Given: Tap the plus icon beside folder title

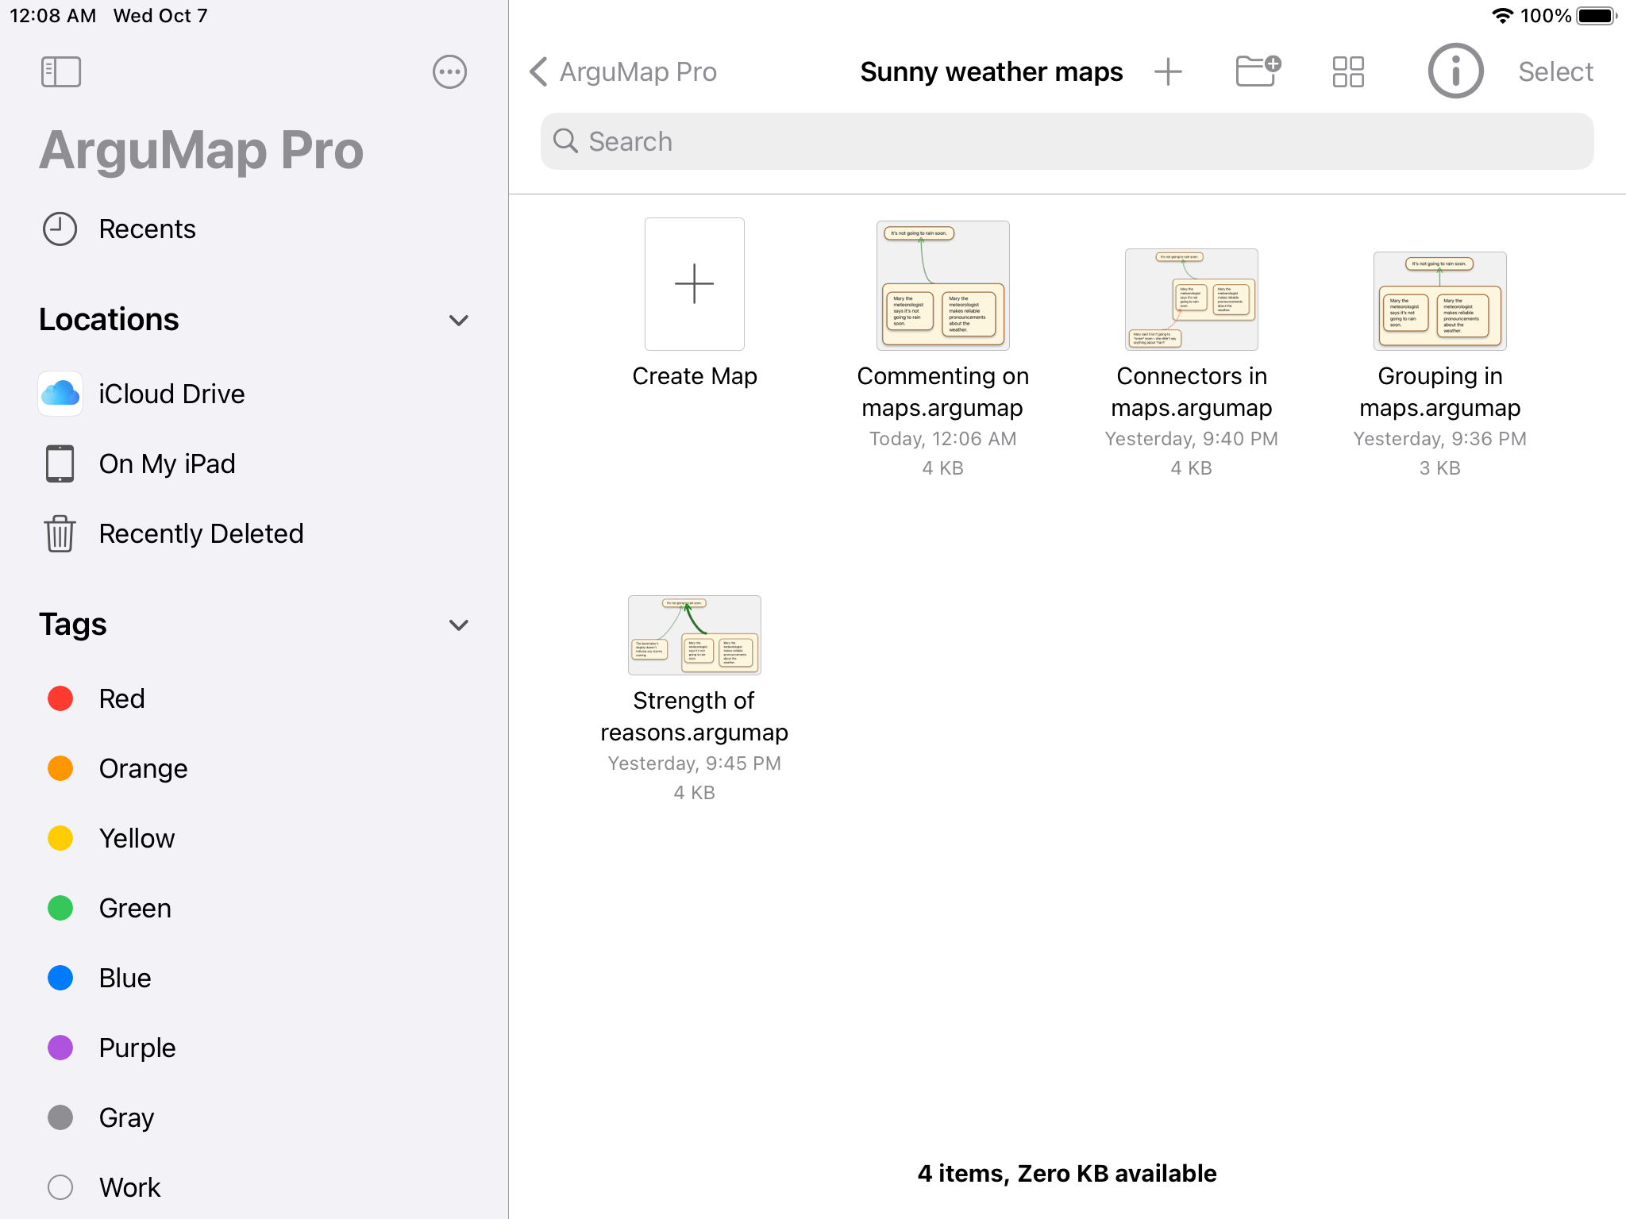Looking at the screenshot, I should (1168, 71).
